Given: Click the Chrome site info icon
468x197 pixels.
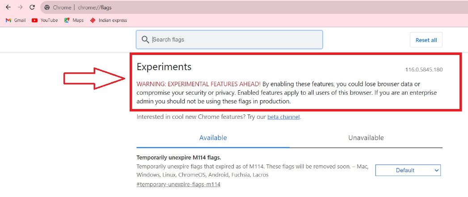Looking at the screenshot, I should pyautogui.click(x=47, y=8).
